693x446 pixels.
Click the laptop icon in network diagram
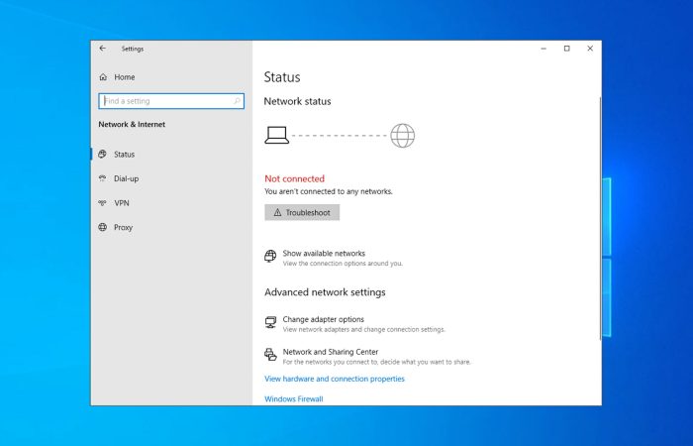pyautogui.click(x=277, y=135)
